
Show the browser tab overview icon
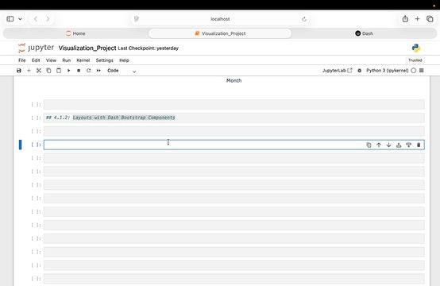pos(430,19)
